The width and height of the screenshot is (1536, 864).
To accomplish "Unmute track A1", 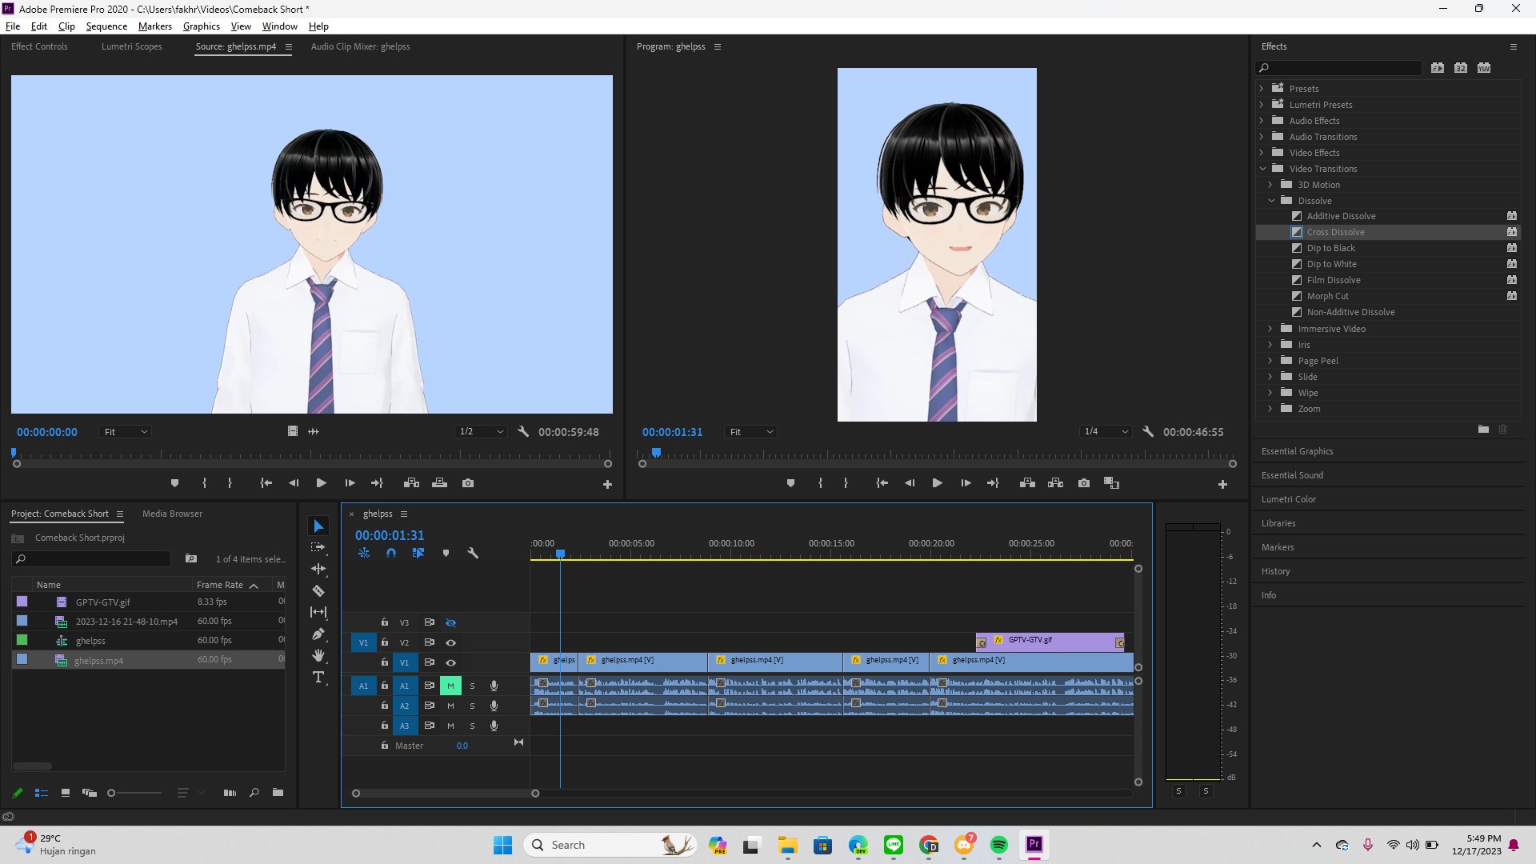I will coord(450,686).
